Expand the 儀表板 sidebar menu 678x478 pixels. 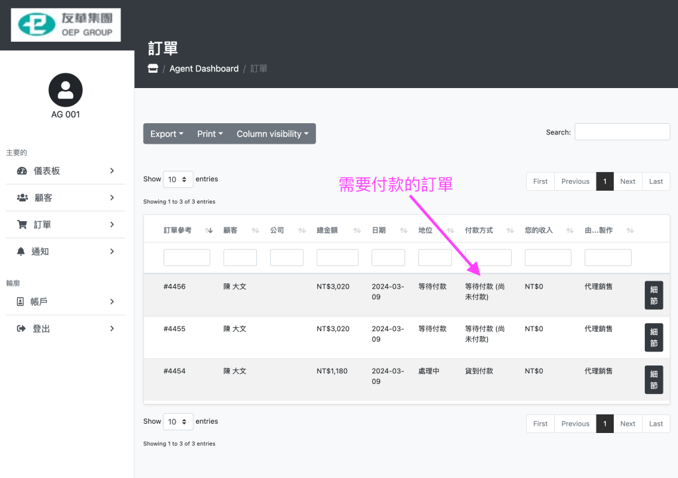tap(66, 171)
